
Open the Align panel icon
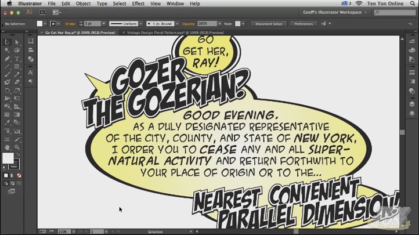30,50
